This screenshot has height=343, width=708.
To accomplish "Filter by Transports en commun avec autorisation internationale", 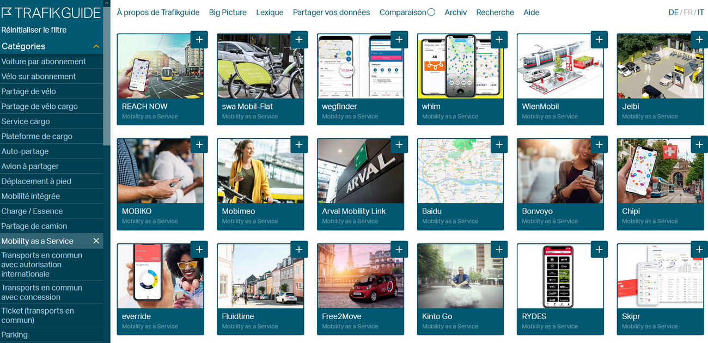I will pos(51,265).
